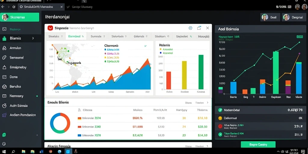
Task: Click the red Sinpreda logo icon
Action: [50, 28]
